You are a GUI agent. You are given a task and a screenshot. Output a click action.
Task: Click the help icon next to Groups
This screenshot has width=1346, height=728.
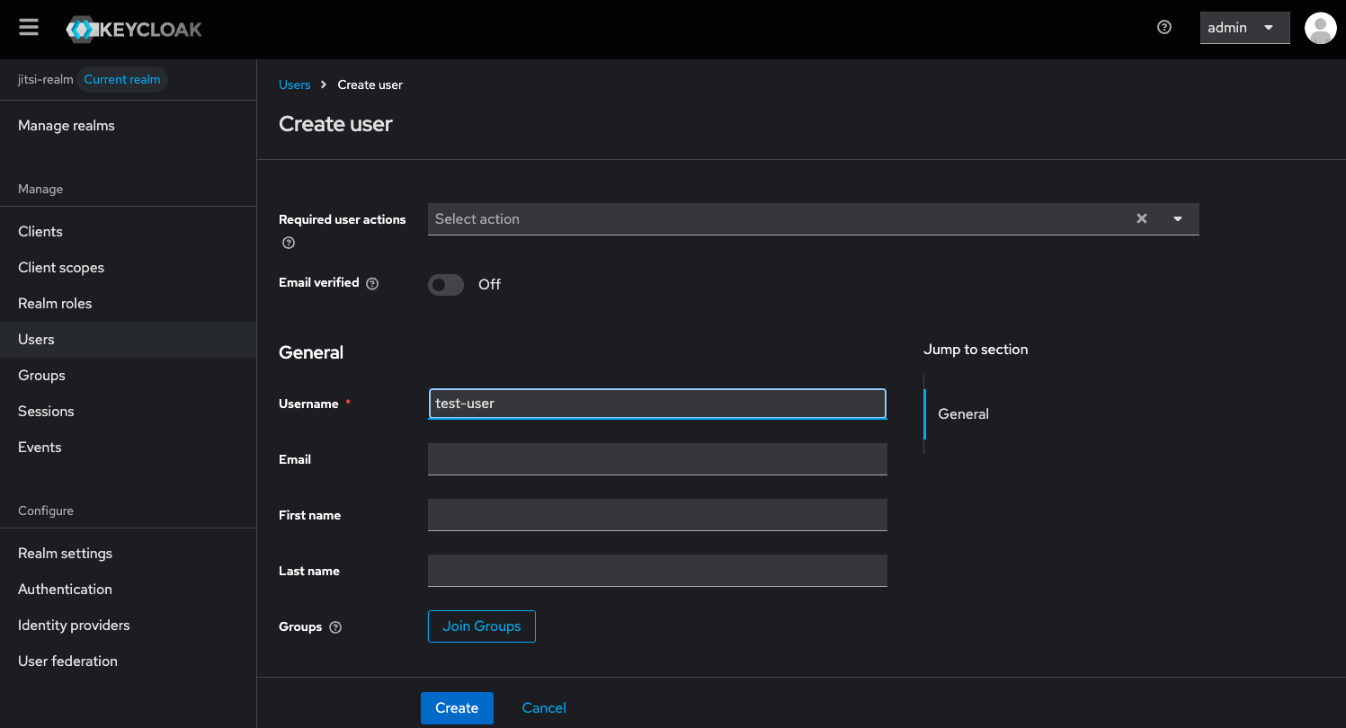tap(334, 627)
